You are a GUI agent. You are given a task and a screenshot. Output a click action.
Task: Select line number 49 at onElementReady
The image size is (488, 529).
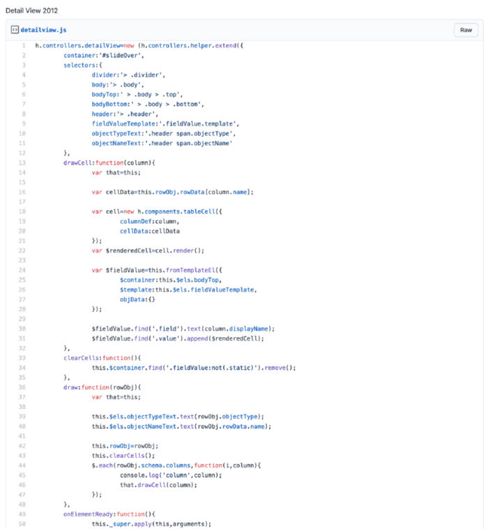tap(22, 514)
